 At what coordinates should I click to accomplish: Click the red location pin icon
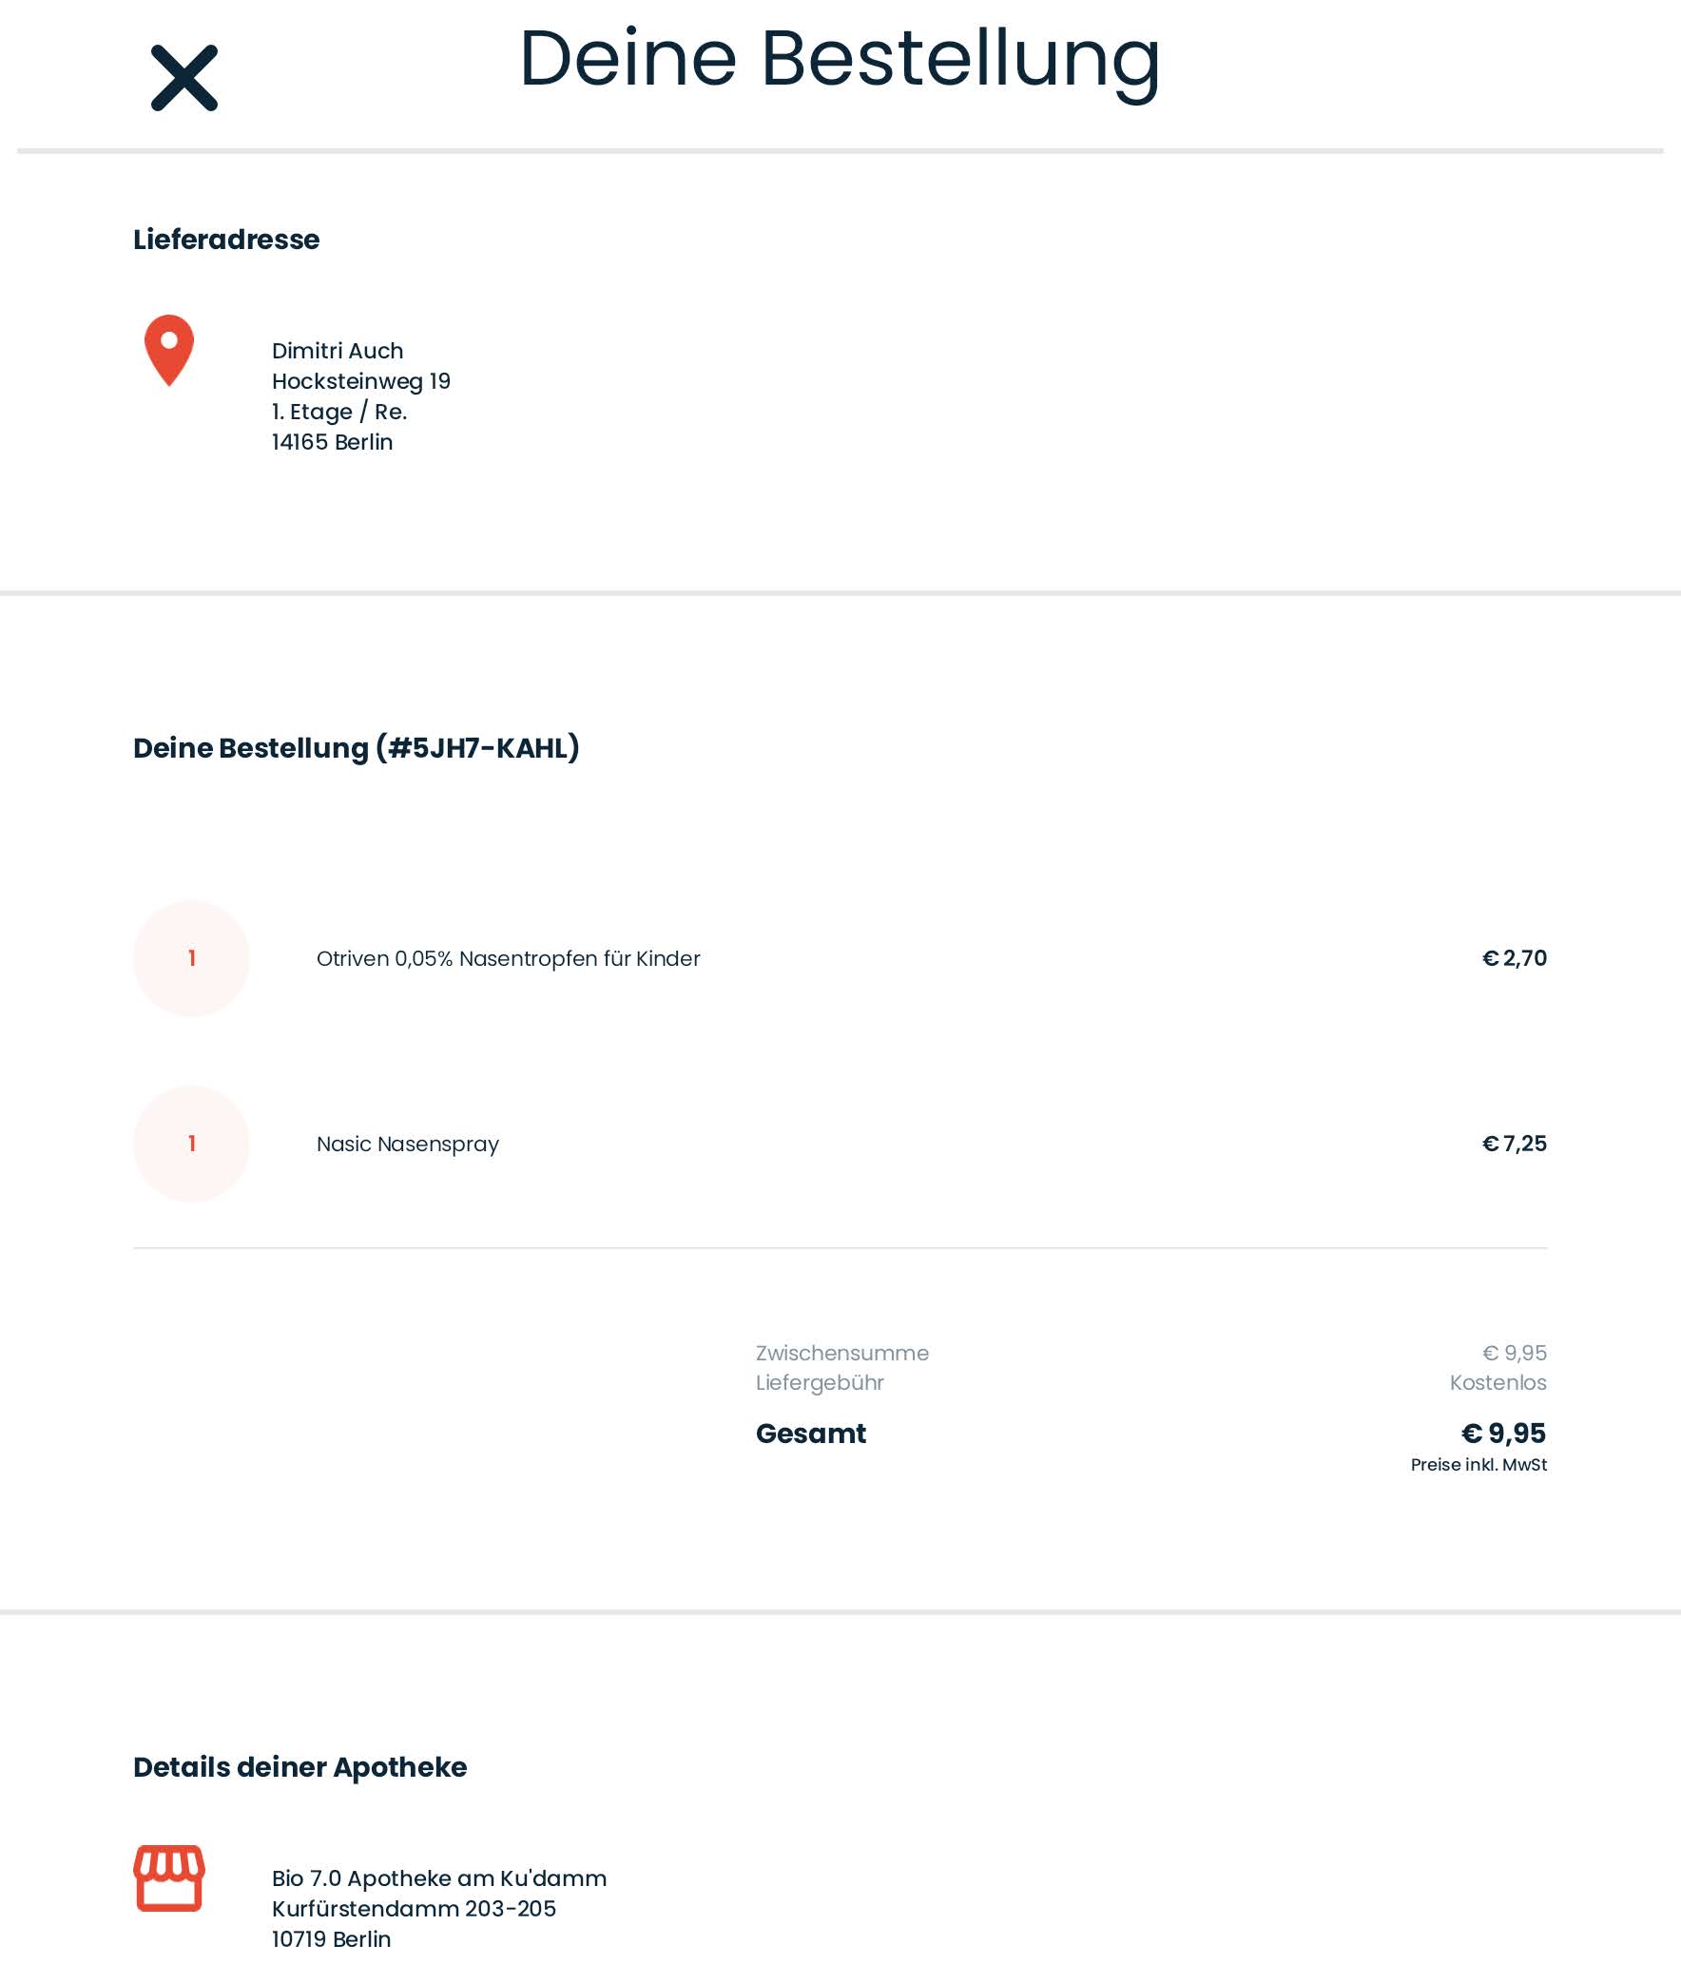(168, 351)
